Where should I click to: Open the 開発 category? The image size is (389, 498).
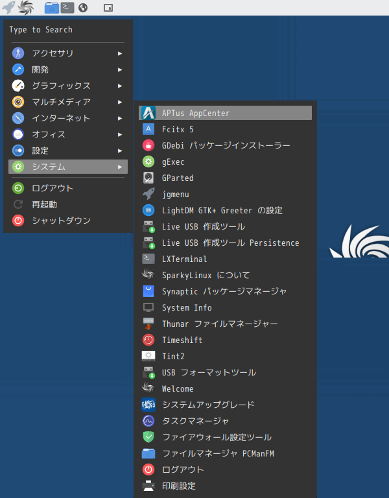(68, 69)
